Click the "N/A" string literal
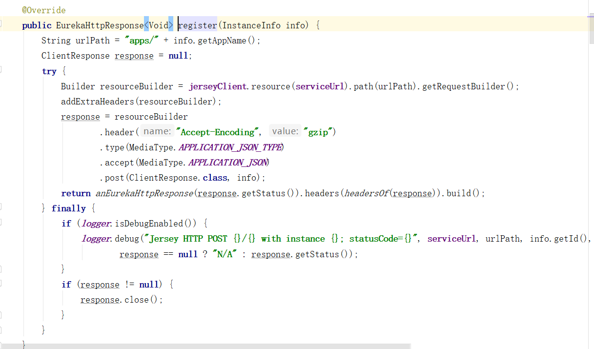 click(x=225, y=254)
